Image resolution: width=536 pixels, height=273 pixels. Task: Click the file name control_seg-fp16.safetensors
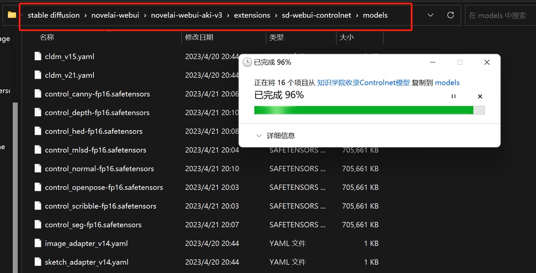pos(93,225)
